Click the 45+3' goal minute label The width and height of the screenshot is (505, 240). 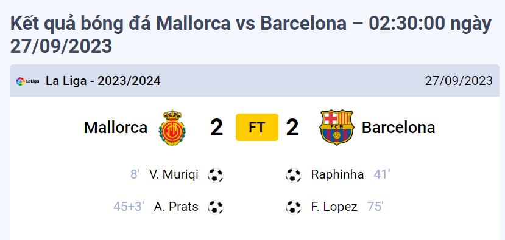pos(129,207)
